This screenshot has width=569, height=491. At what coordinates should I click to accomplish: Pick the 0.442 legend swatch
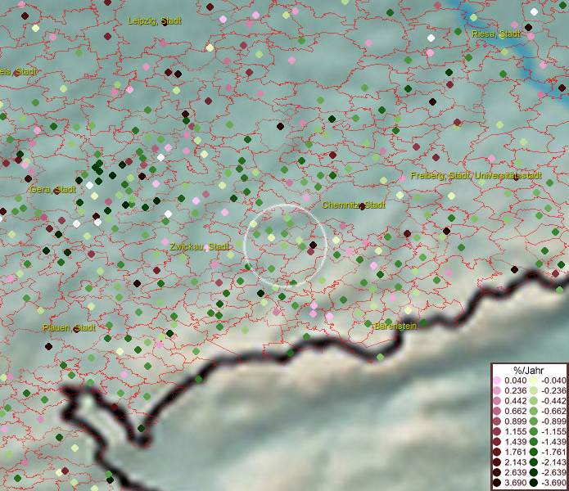coord(497,401)
